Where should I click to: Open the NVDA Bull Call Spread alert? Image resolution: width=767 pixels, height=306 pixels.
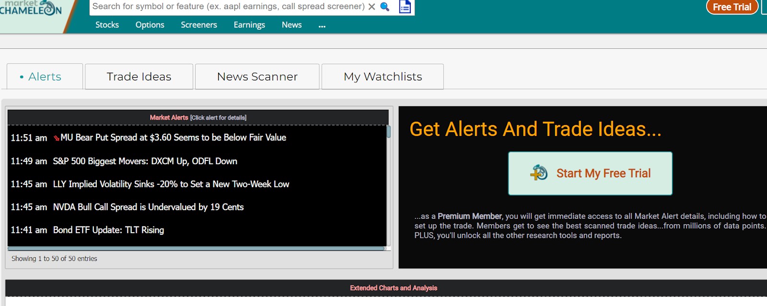click(148, 207)
